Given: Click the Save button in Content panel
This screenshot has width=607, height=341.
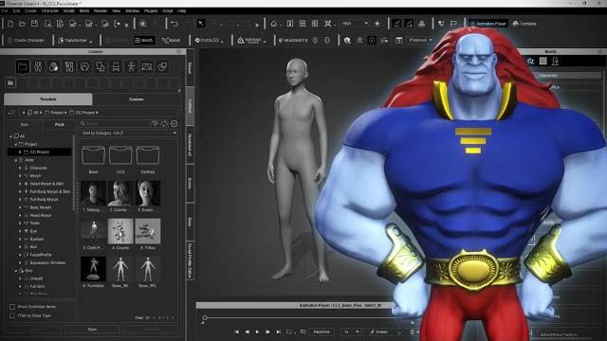Looking at the screenshot, I should point(92,330).
